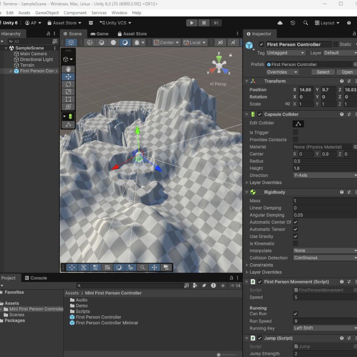
Task: Toggle Automatic Tensor checkbox
Action: pos(295,229)
